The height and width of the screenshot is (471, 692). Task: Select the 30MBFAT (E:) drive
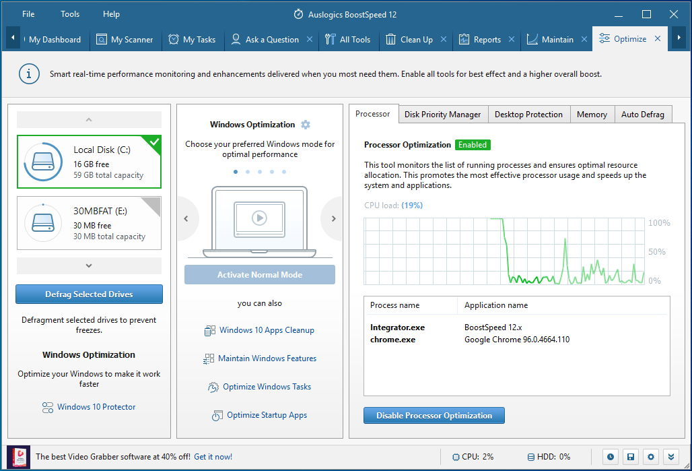click(x=89, y=223)
